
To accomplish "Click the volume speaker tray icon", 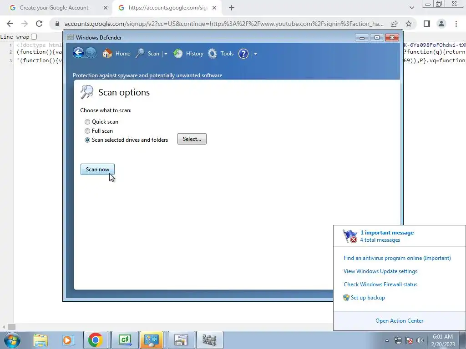I will point(420,341).
